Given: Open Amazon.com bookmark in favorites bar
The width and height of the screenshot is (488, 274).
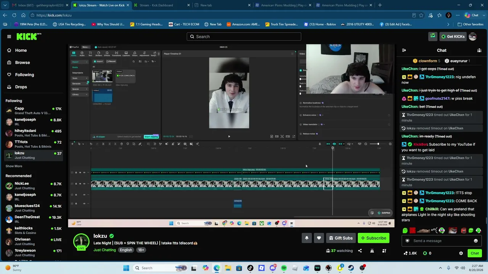Looking at the screenshot, I should click(243, 24).
